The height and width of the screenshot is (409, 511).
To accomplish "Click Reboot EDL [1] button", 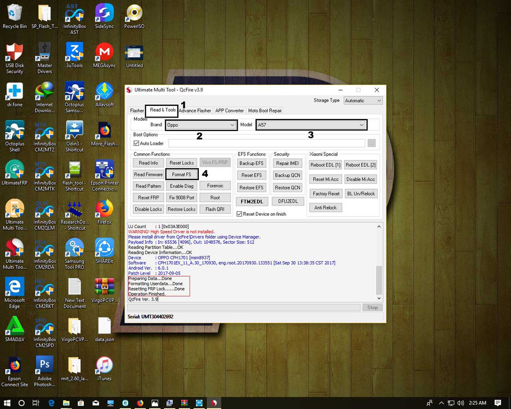I will (x=325, y=165).
